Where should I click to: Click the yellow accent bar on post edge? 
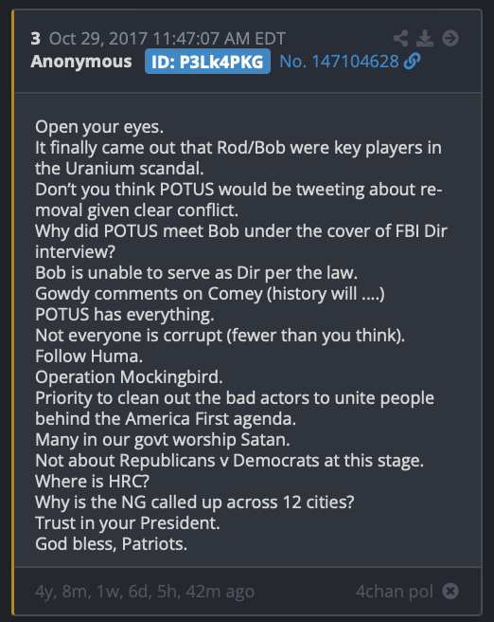[13, 313]
